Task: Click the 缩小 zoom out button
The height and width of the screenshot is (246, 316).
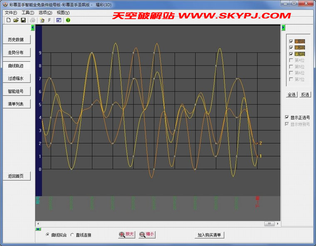Action: [x=147, y=235]
